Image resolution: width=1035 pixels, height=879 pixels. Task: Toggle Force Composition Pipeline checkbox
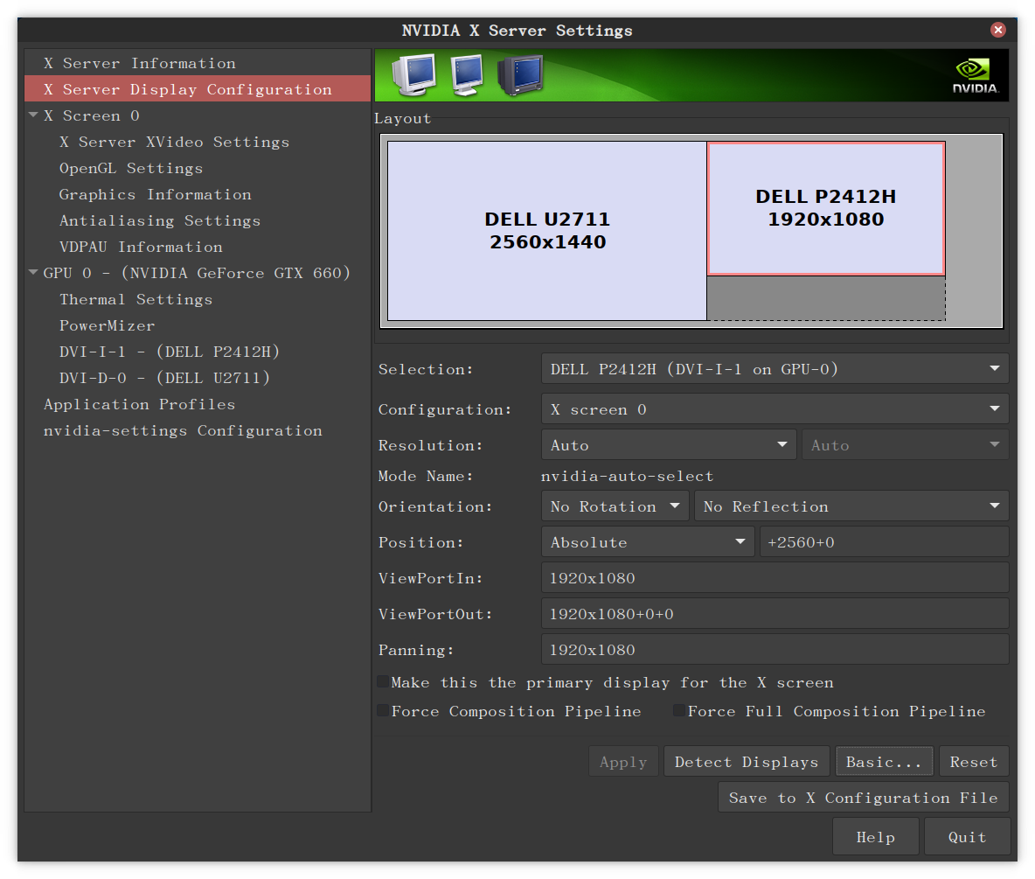click(x=383, y=710)
